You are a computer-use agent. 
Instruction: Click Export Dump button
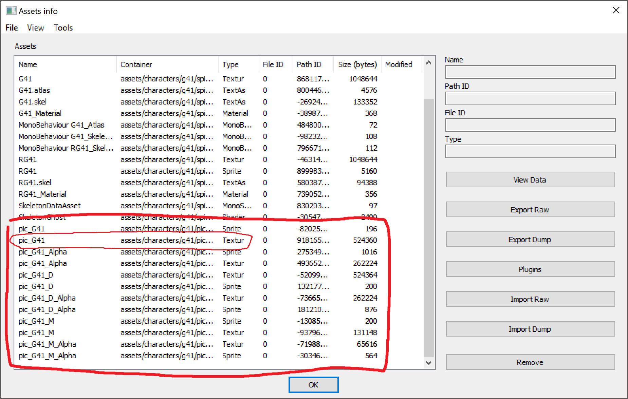[x=530, y=240]
